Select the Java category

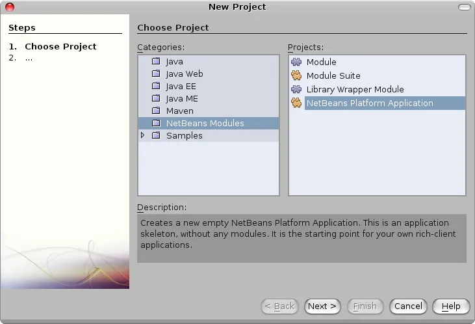point(175,62)
